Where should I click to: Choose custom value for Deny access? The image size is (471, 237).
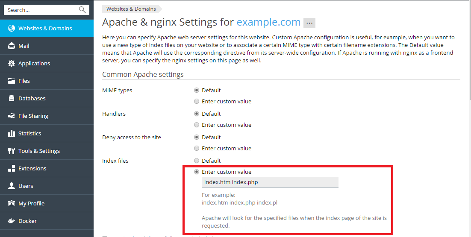[197, 148]
